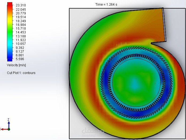The height and width of the screenshot is (140, 186).
Task: Click the legend value 6.861
Action: [x=20, y=55]
